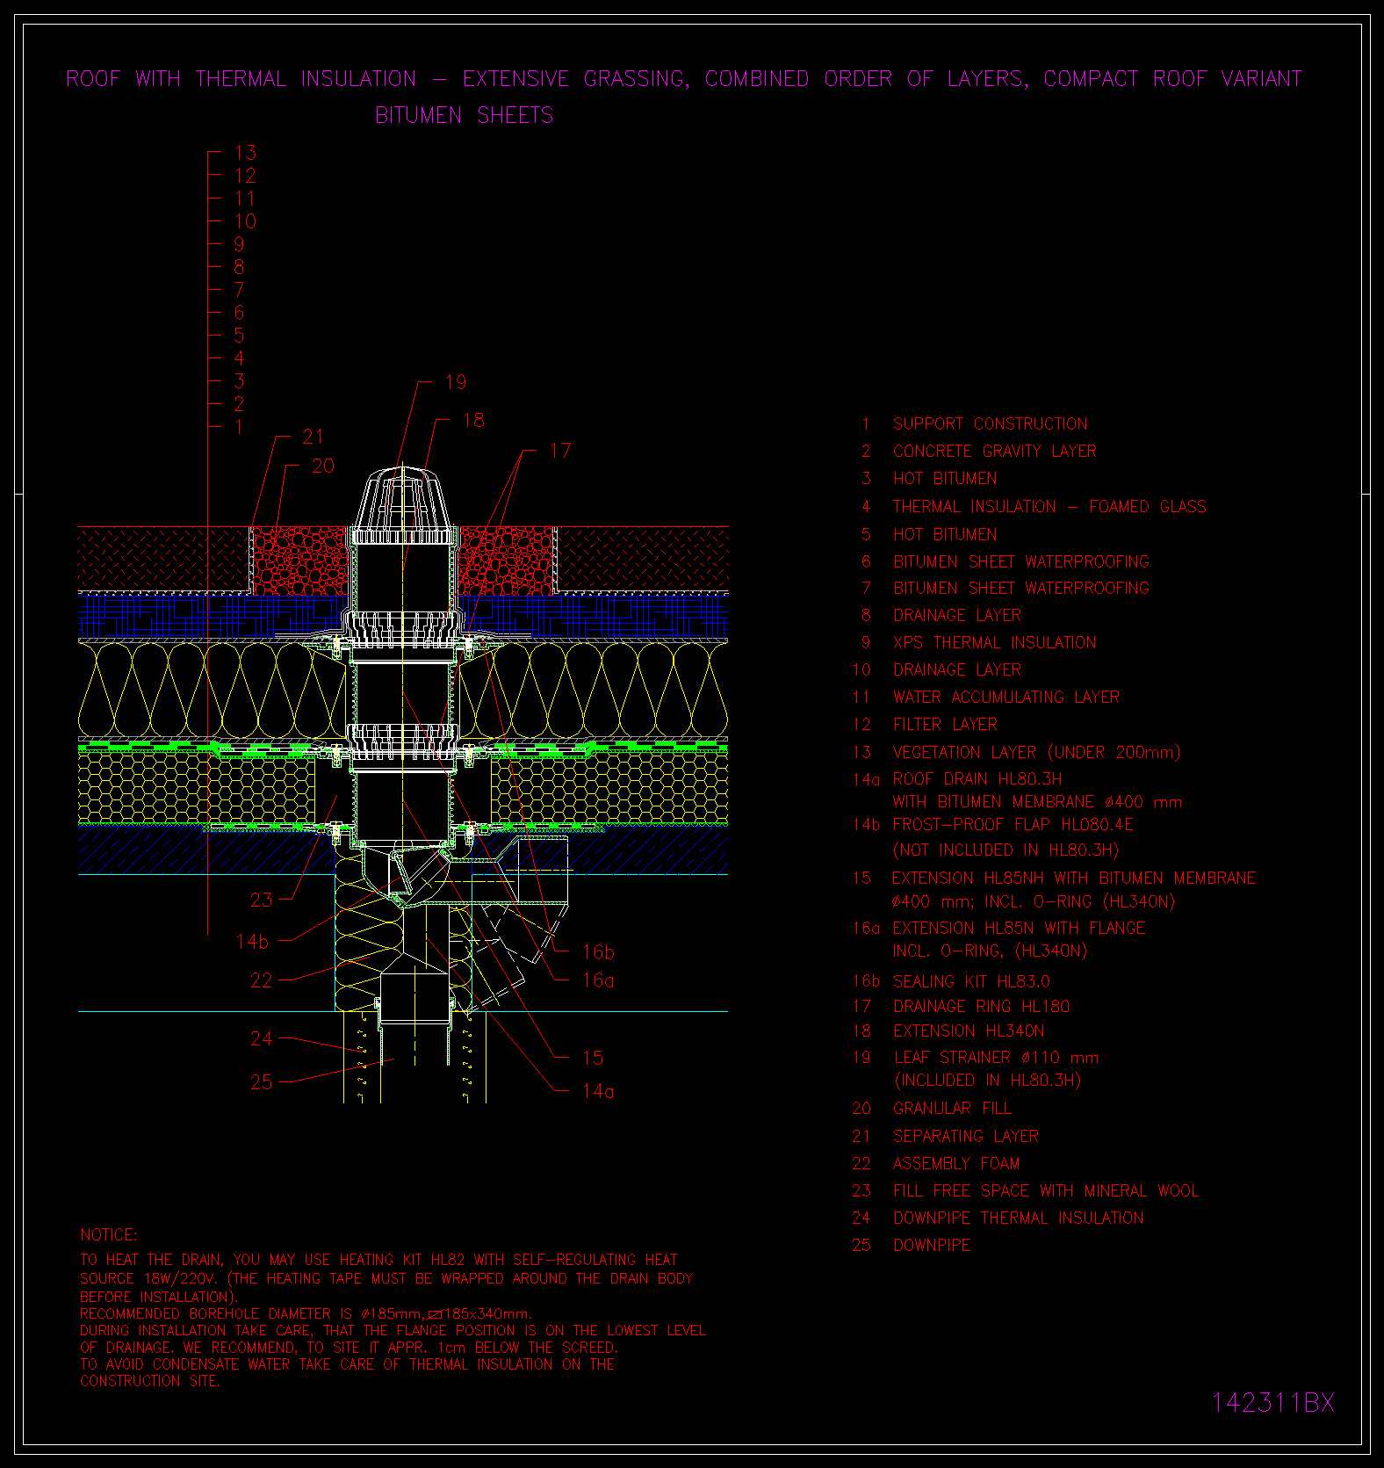Viewport: 1384px width, 1468px height.
Task: Click the legend text '(INCLUDED IN HL80.3H)'
Action: pos(987,1081)
